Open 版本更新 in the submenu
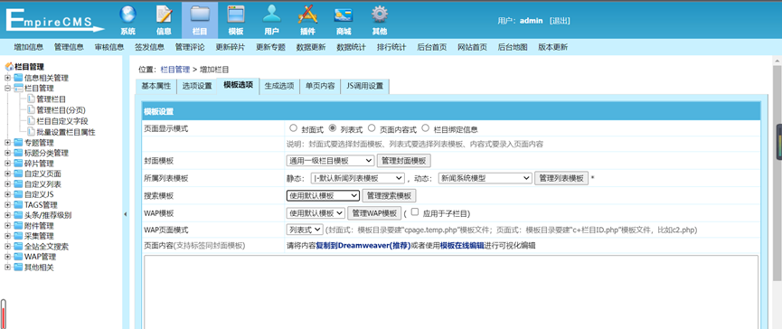The width and height of the screenshot is (782, 329). [552, 47]
